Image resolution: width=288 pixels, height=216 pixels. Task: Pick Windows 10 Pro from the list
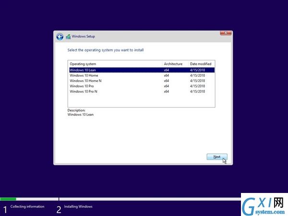pyautogui.click(x=142, y=86)
